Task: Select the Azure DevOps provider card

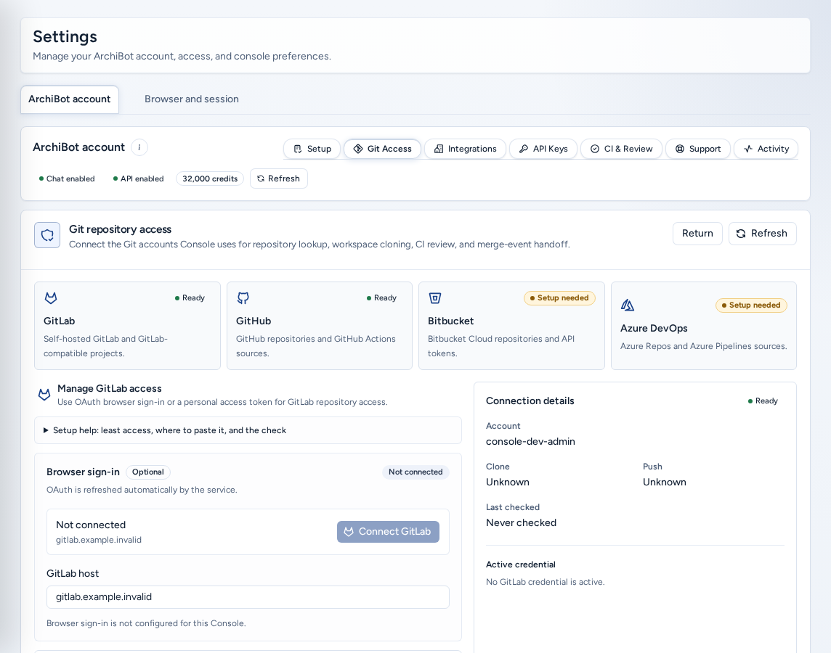Action: click(x=704, y=326)
